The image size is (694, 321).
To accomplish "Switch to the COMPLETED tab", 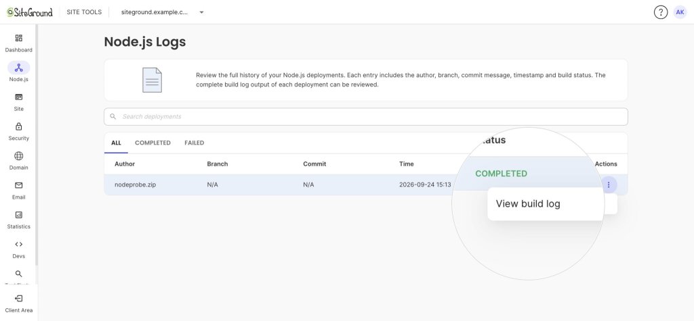I will (x=152, y=143).
